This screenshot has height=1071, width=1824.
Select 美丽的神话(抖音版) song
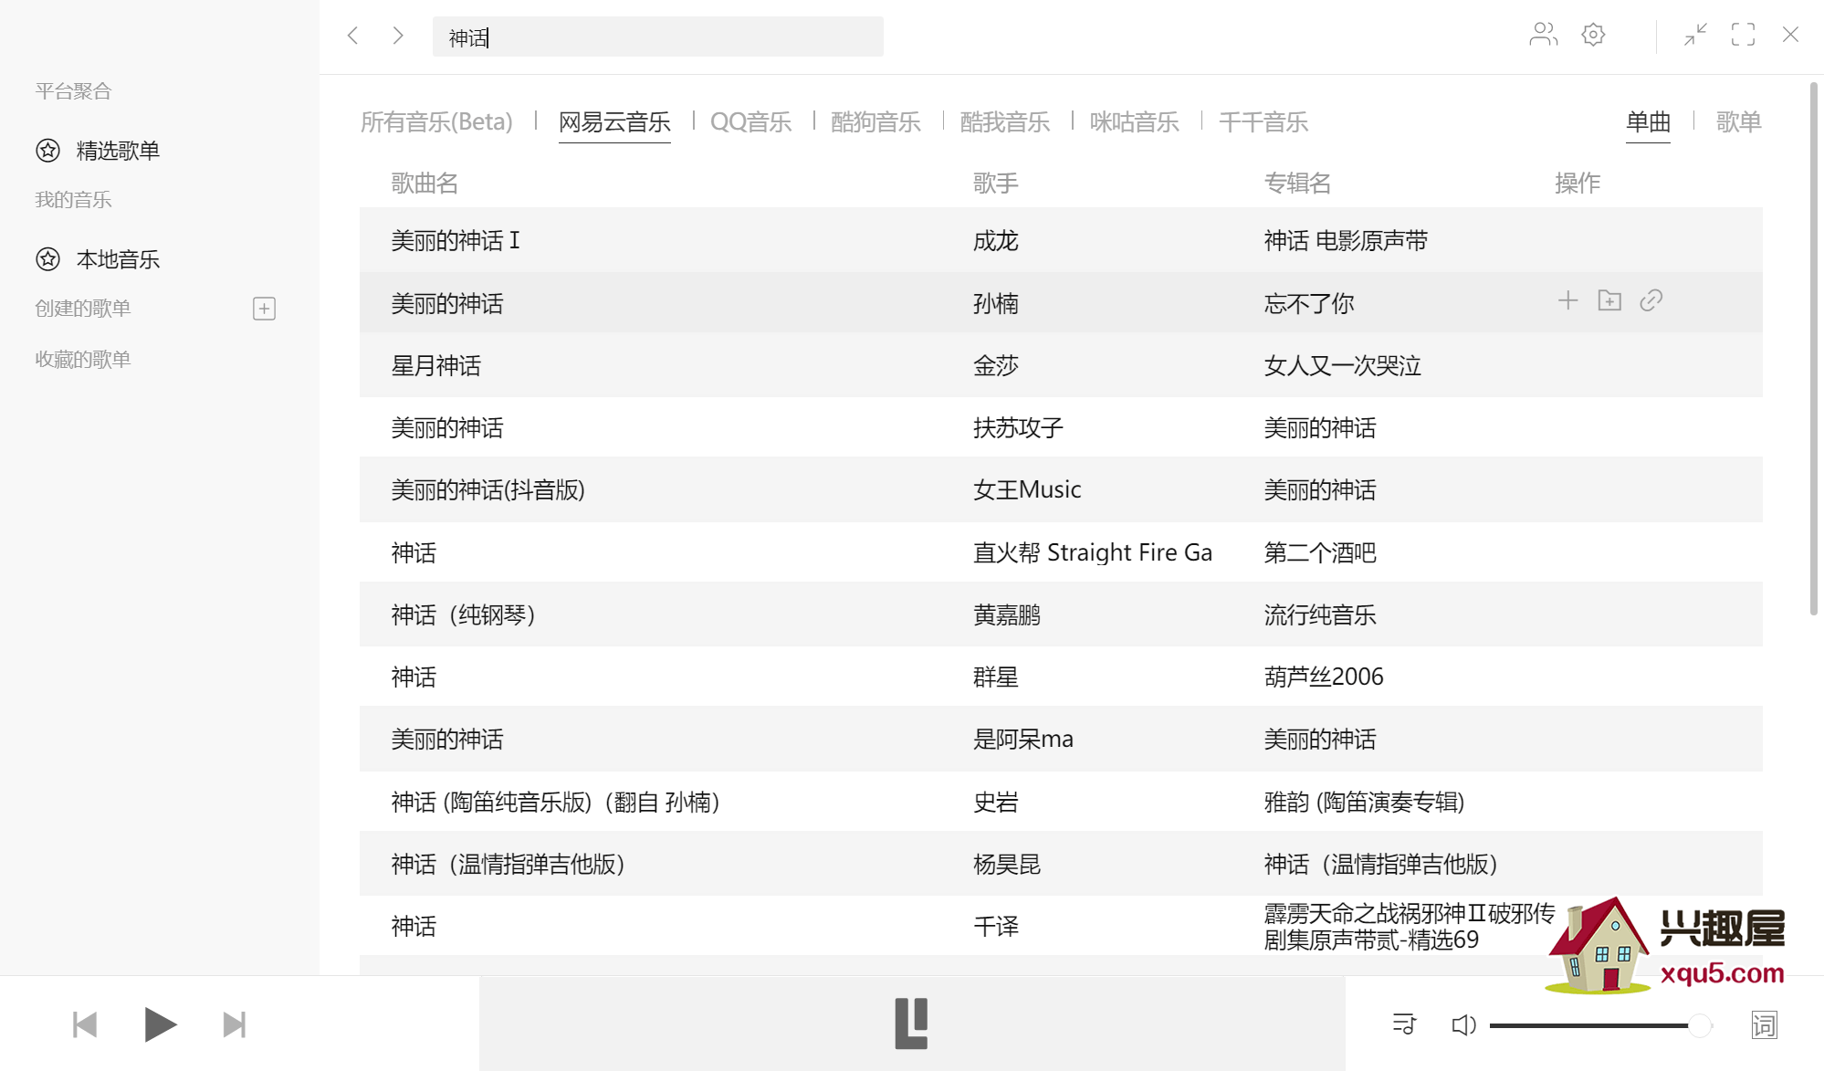(x=487, y=490)
